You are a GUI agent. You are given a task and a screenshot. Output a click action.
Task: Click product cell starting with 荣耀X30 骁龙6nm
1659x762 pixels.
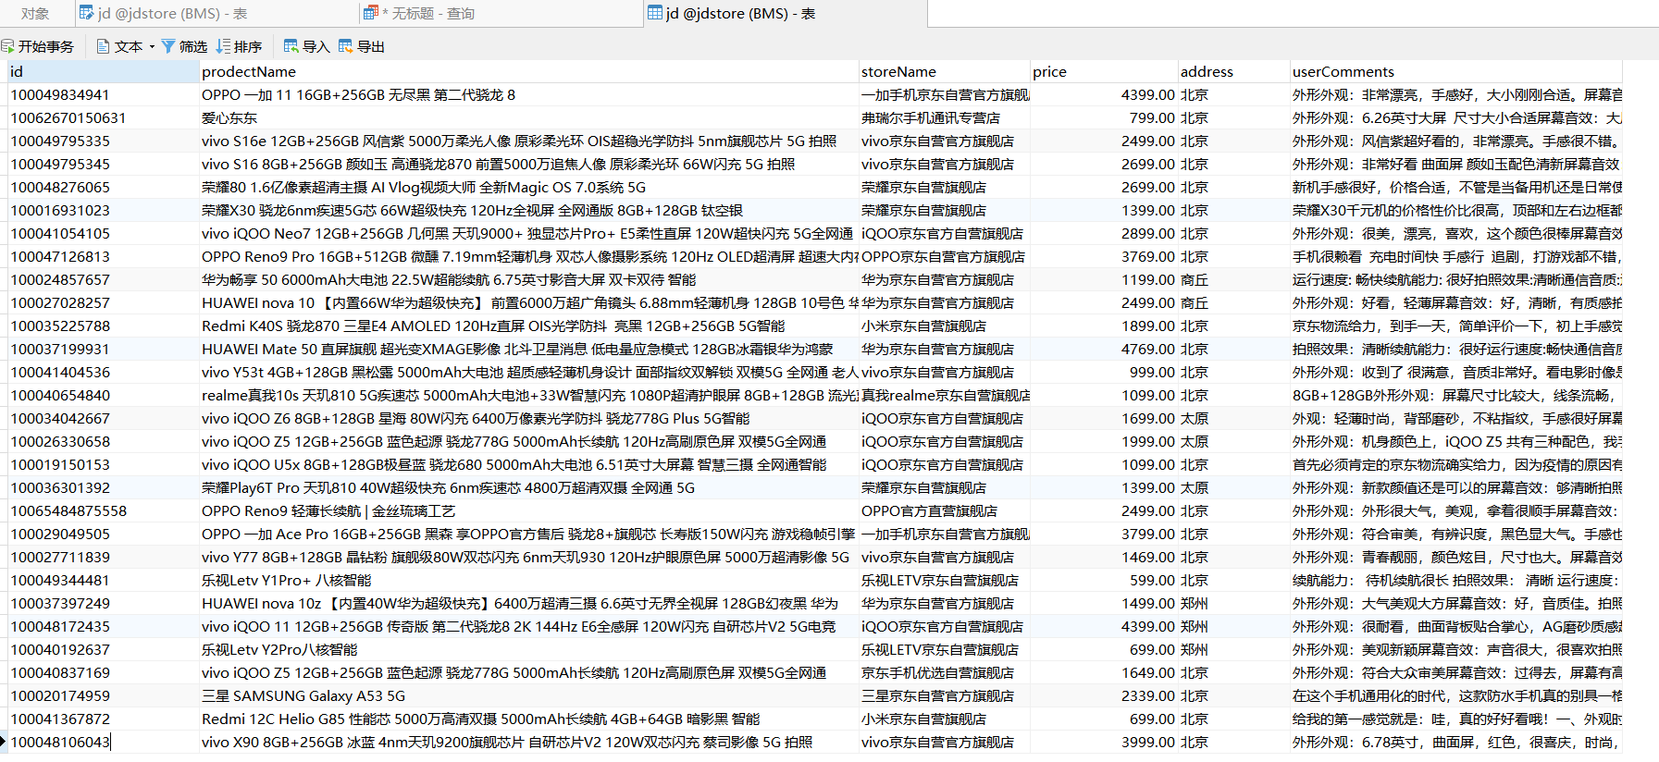529,211
